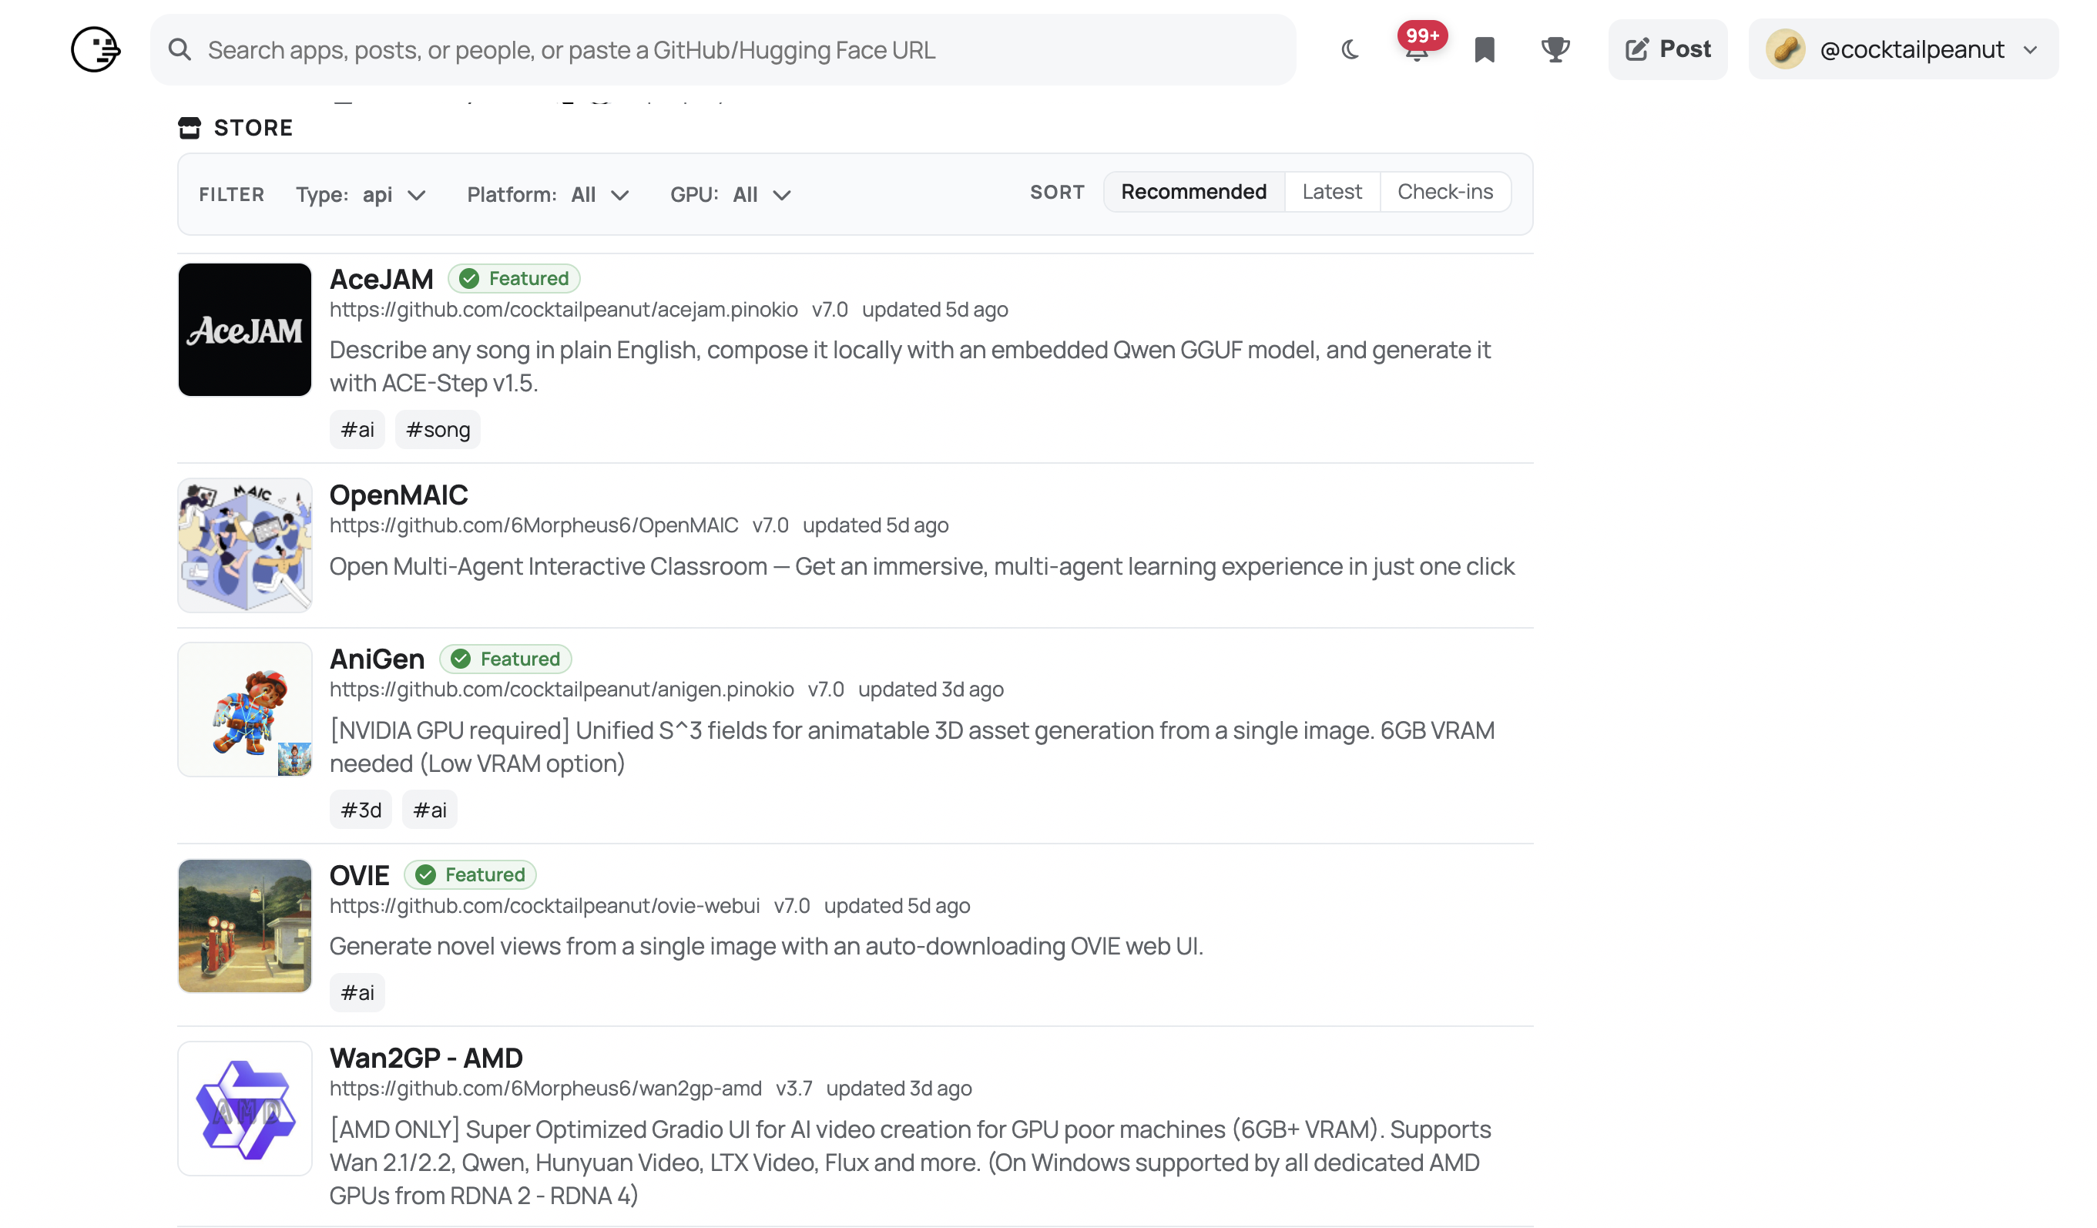2097x1228 pixels.
Task: Open the Wan2GP - AMD thumbnail
Action: tap(243, 1108)
